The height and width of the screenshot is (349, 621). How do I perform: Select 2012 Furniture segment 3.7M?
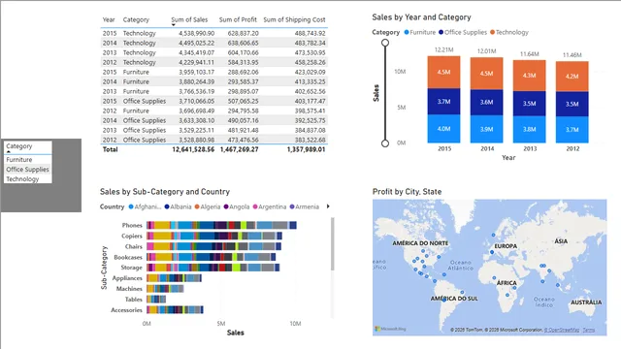pyautogui.click(x=572, y=129)
